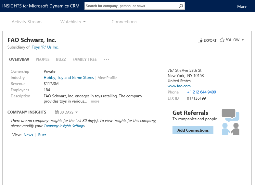The image size is (255, 185).
Task: Expand the Follow dropdown arrow
Action: click(x=242, y=40)
